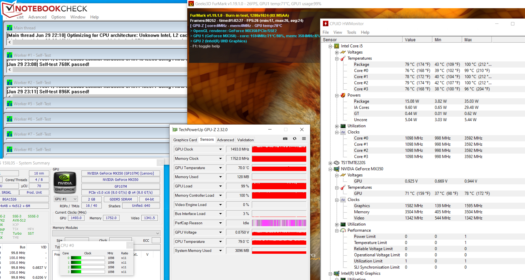Image resolution: width=525 pixels, height=280 pixels.
Task: Click Intel(R) UHD Graphics card icon
Action: click(337, 273)
